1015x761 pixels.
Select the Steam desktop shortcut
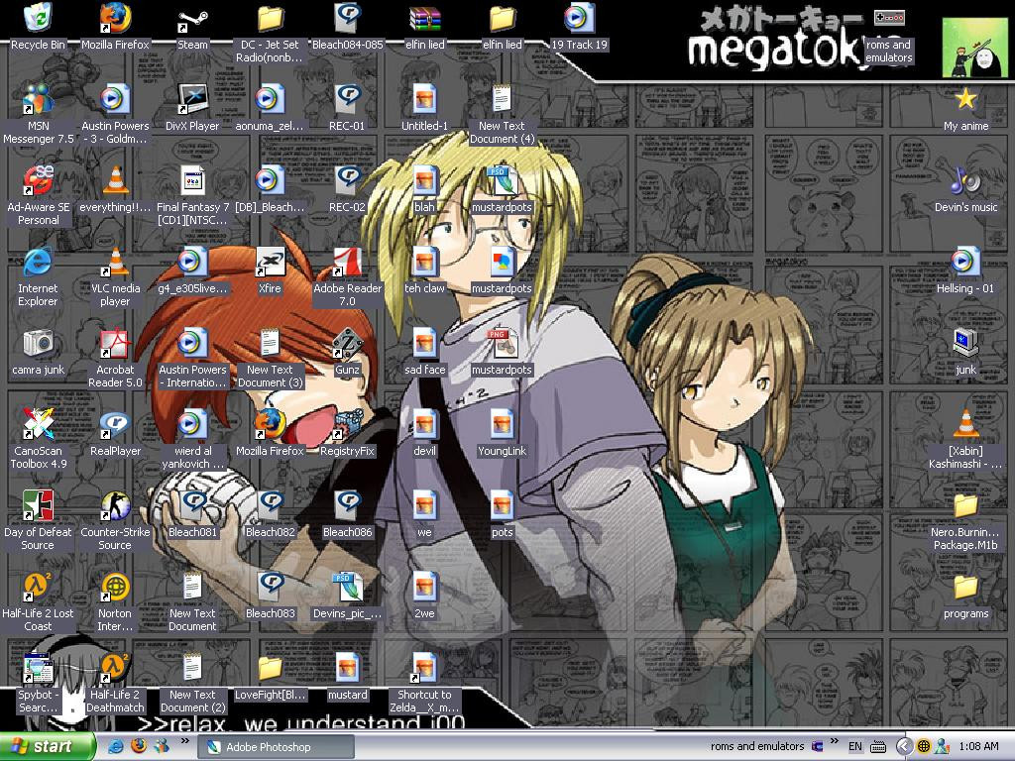point(192,21)
